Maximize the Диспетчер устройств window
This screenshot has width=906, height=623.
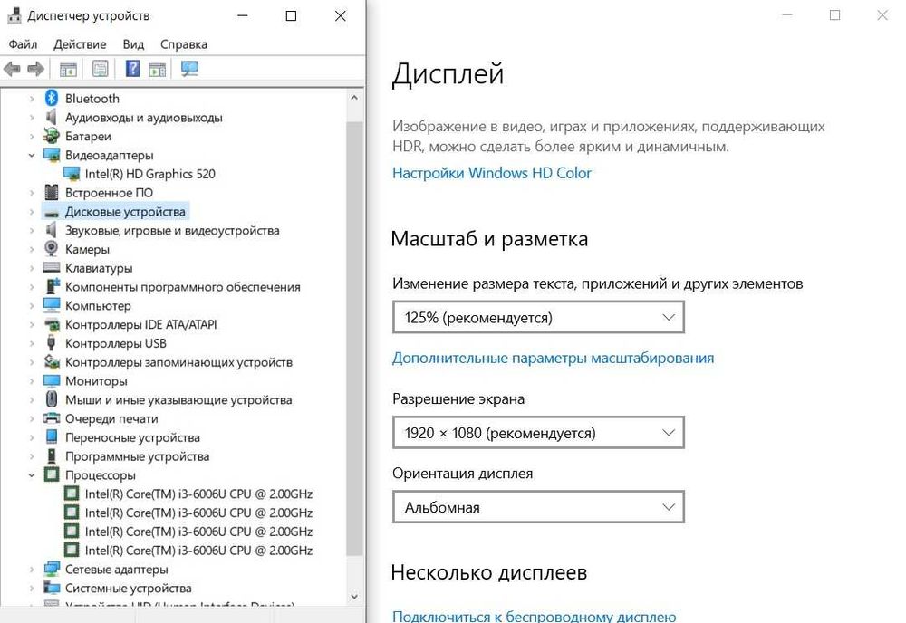pos(291,16)
